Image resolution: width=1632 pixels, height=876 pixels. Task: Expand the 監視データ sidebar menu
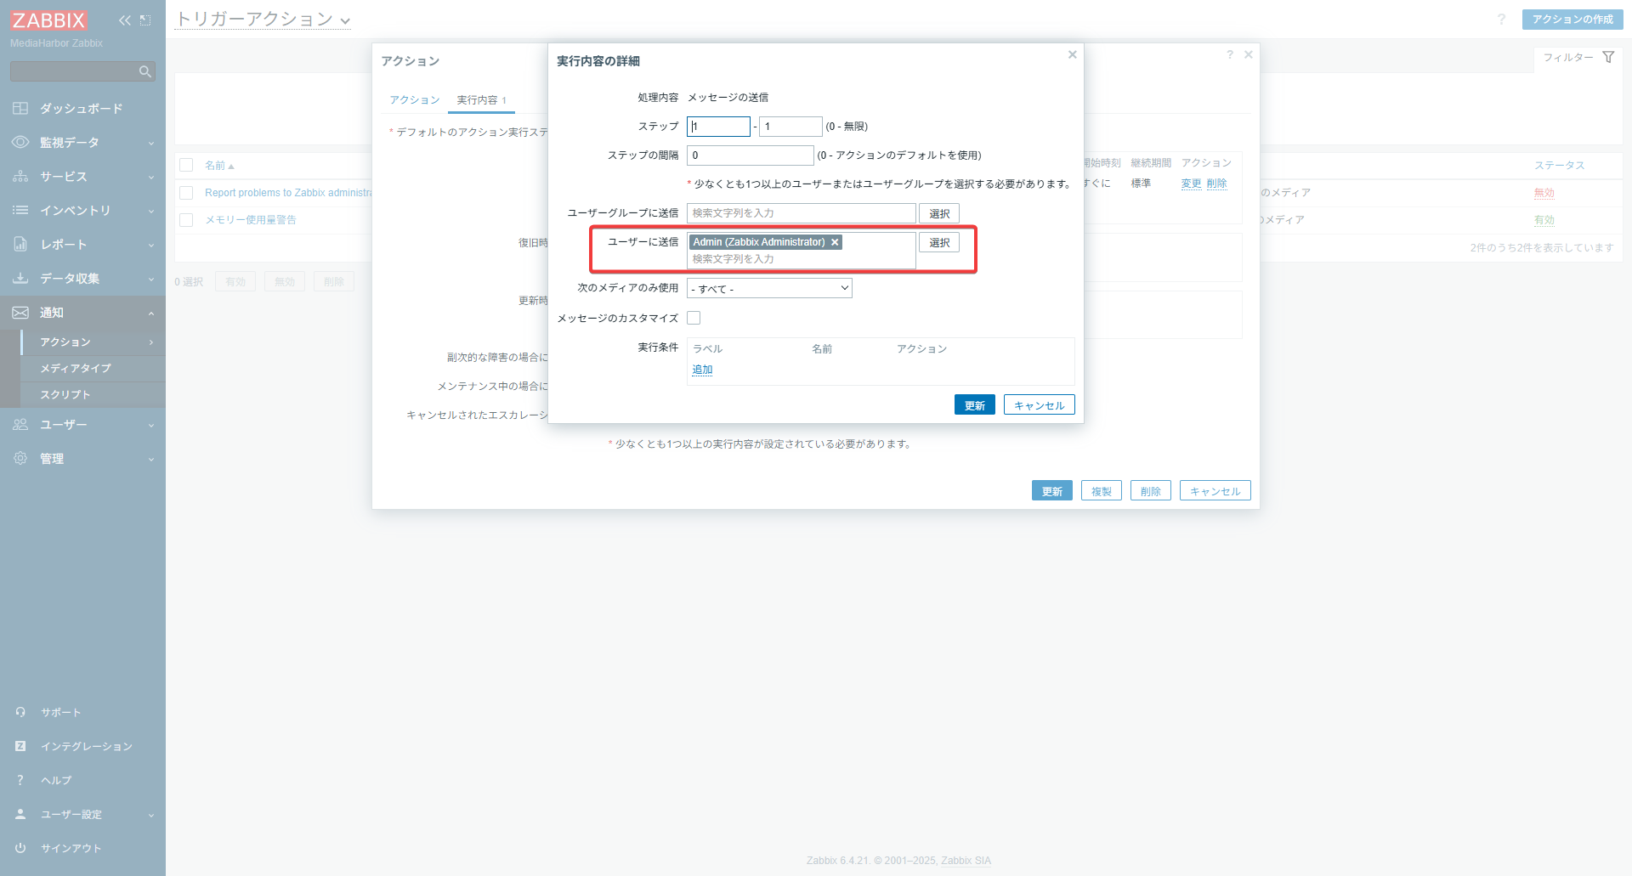[82, 143]
